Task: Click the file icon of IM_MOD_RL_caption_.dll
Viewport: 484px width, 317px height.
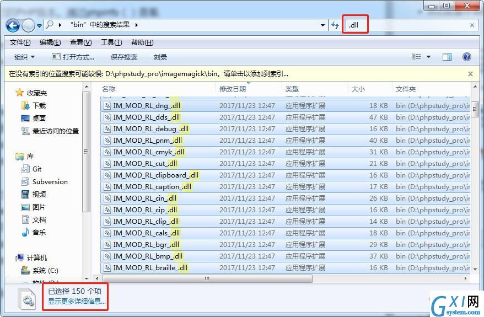Action: [107, 187]
